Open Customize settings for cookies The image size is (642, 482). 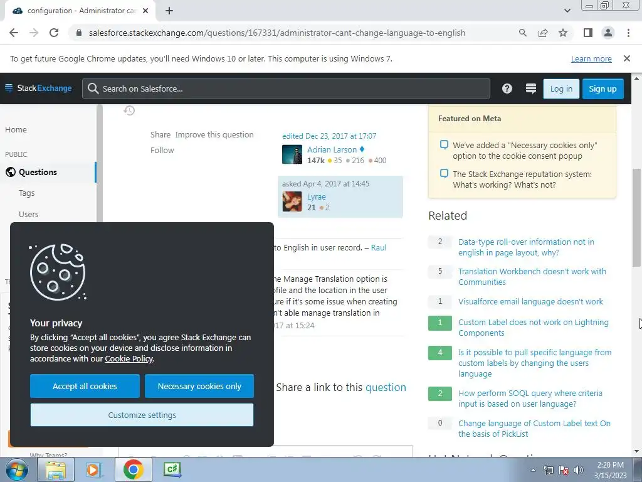point(142,415)
